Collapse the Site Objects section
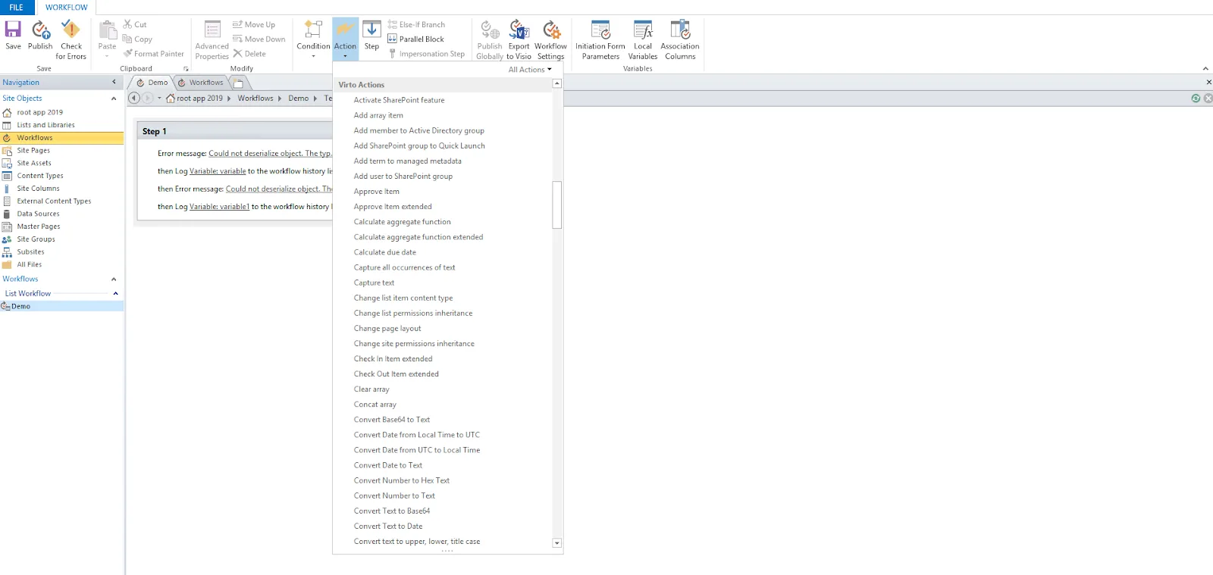Image resolution: width=1213 pixels, height=575 pixels. pos(114,98)
